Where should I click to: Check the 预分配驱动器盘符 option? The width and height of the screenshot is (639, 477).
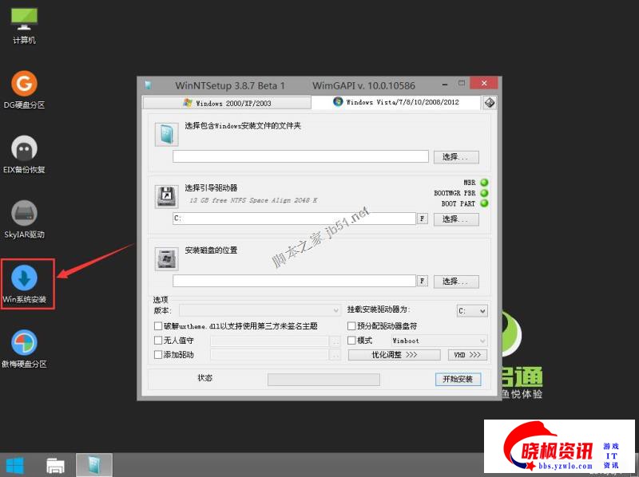351,326
